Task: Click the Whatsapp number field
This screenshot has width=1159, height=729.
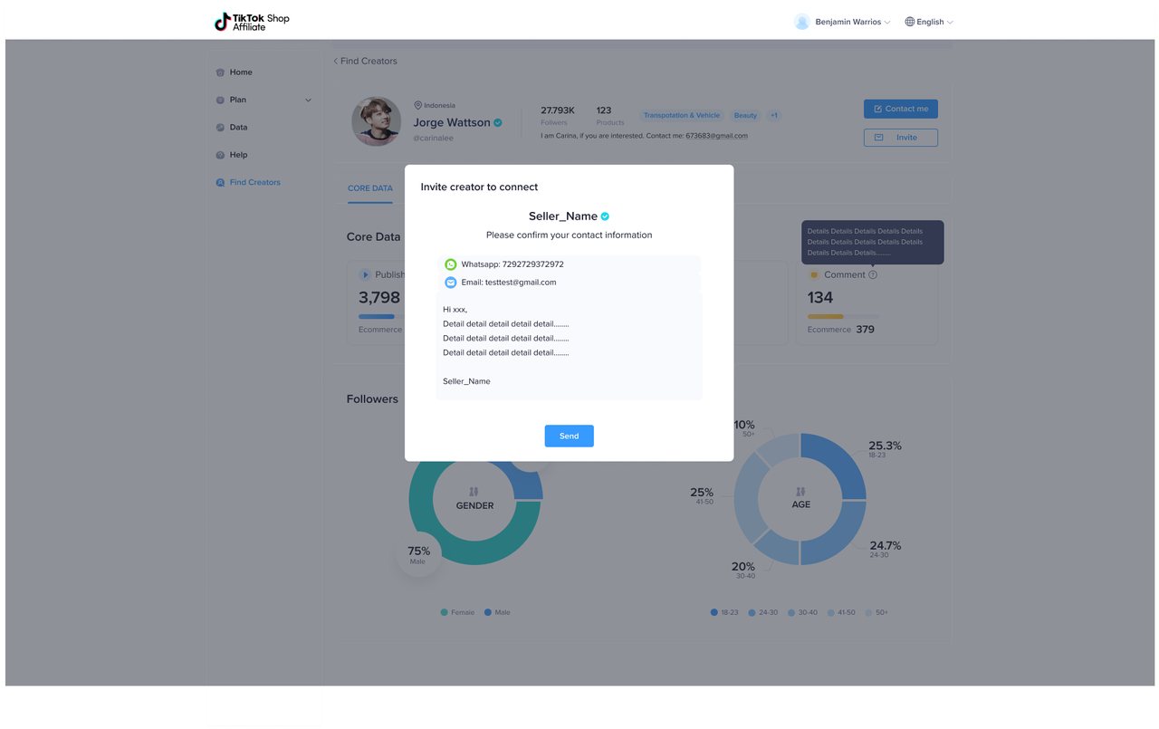Action: pyautogui.click(x=569, y=264)
